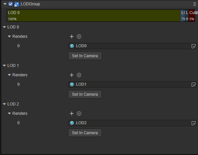The width and height of the screenshot is (198, 155).
Task: Disable the LODGroup component checkbox
Action: pos(10,4)
